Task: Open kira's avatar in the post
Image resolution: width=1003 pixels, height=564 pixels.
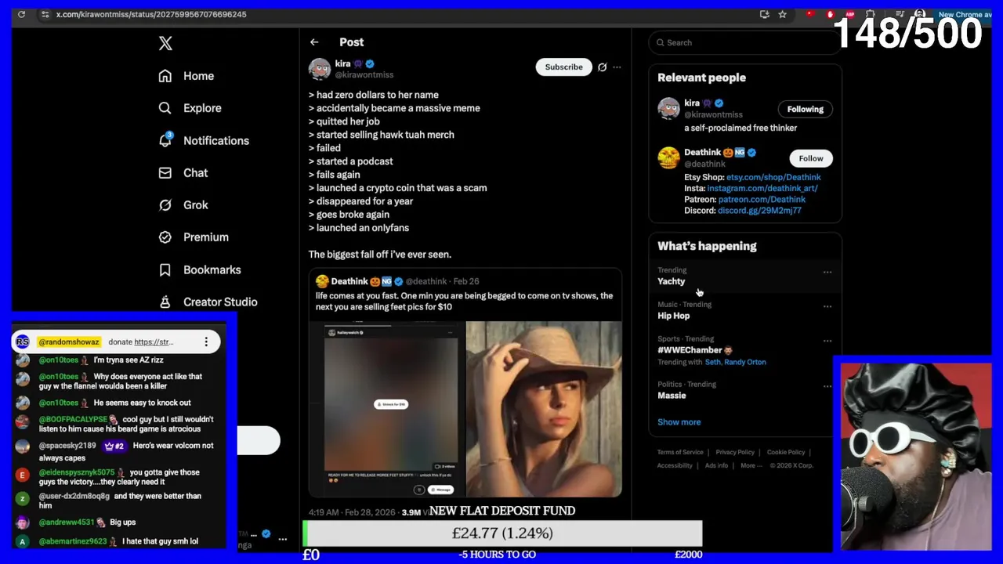Action: [320, 69]
